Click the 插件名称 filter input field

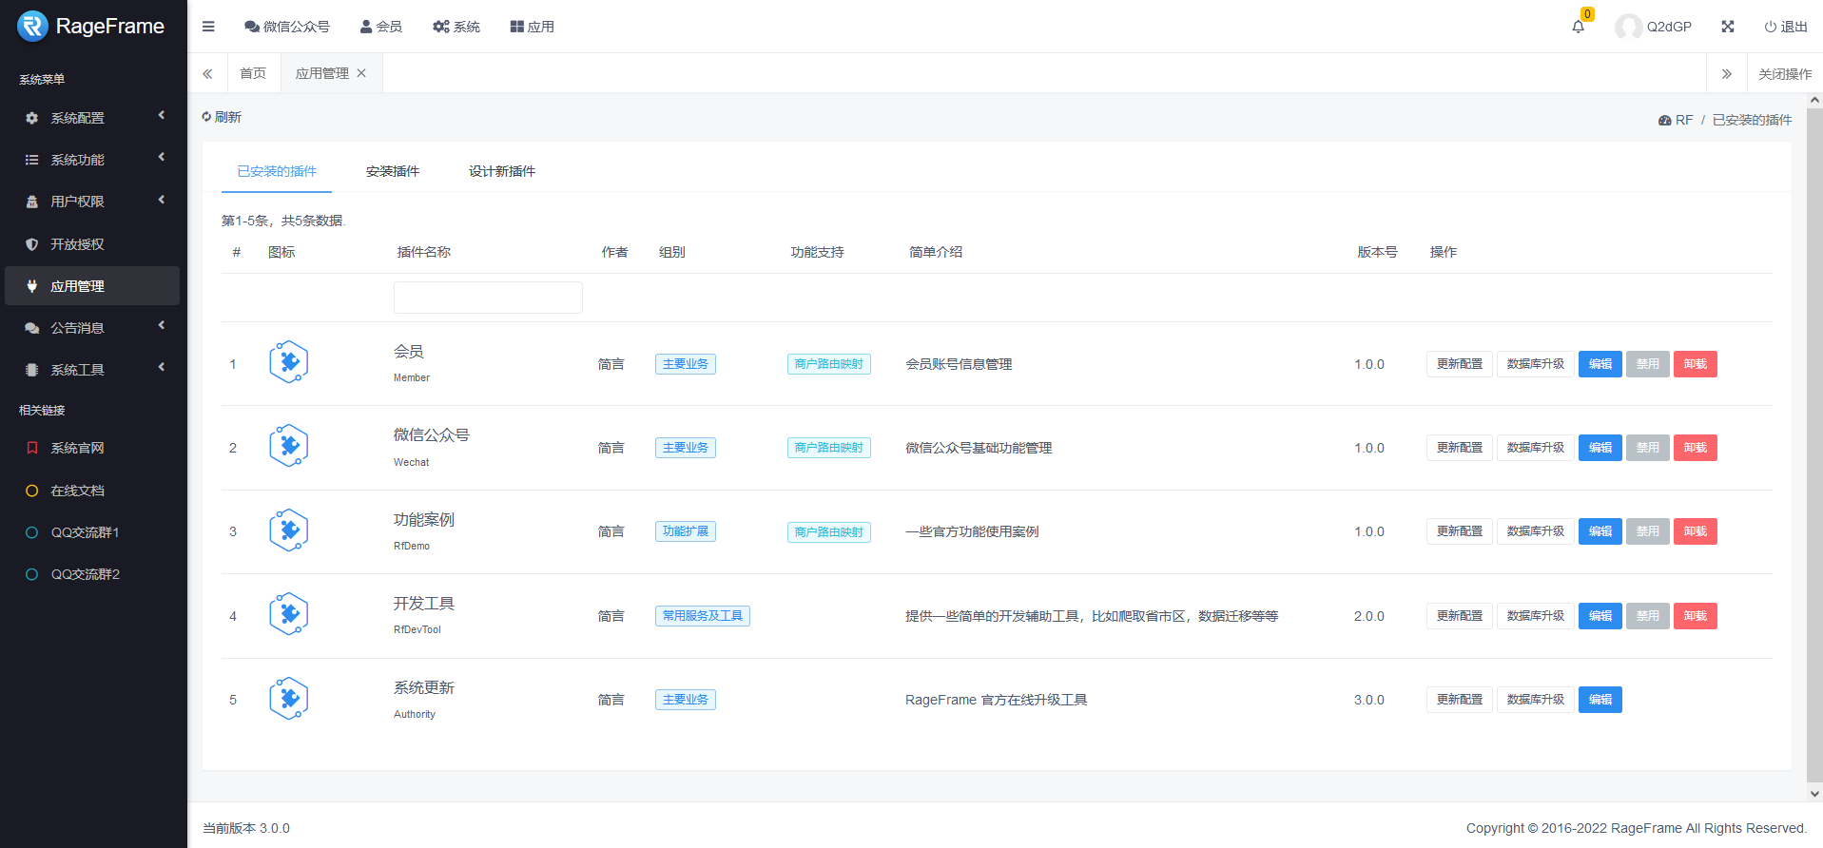[488, 298]
